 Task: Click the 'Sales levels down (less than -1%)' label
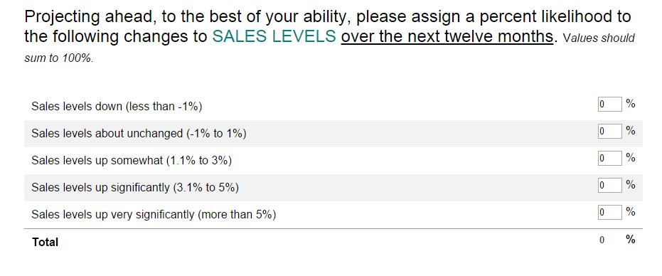point(117,107)
